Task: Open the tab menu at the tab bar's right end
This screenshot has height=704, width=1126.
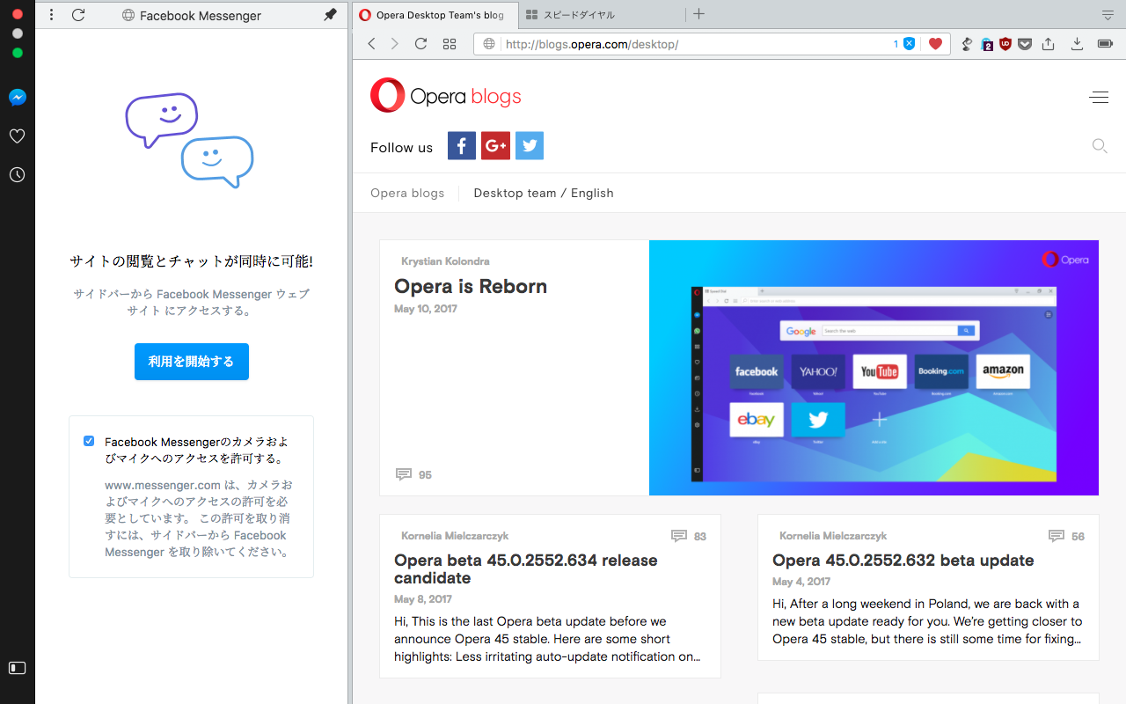Action: click(x=1108, y=15)
